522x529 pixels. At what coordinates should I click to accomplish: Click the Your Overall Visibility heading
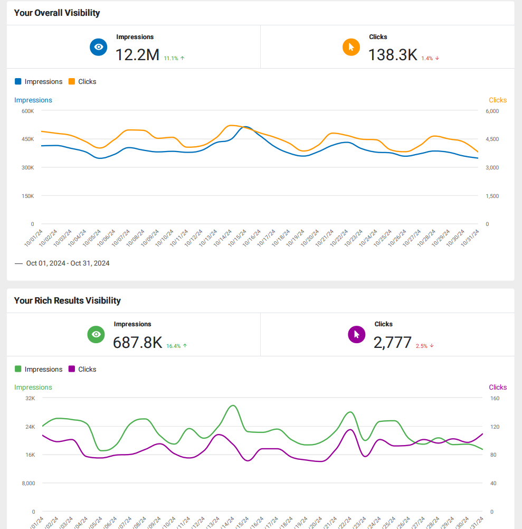pos(57,13)
